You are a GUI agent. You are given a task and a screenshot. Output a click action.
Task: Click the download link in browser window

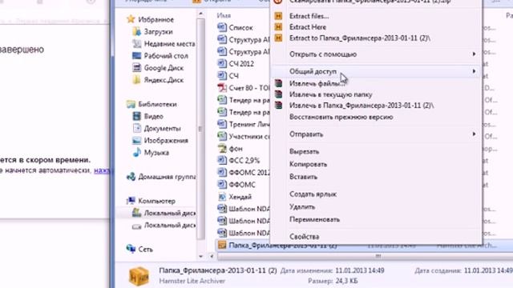point(102,170)
